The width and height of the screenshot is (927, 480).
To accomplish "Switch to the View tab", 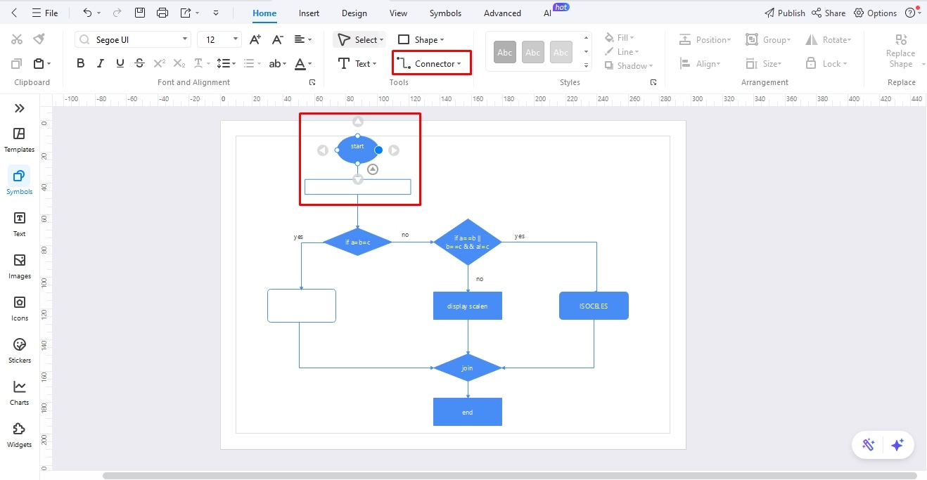I will tap(398, 13).
